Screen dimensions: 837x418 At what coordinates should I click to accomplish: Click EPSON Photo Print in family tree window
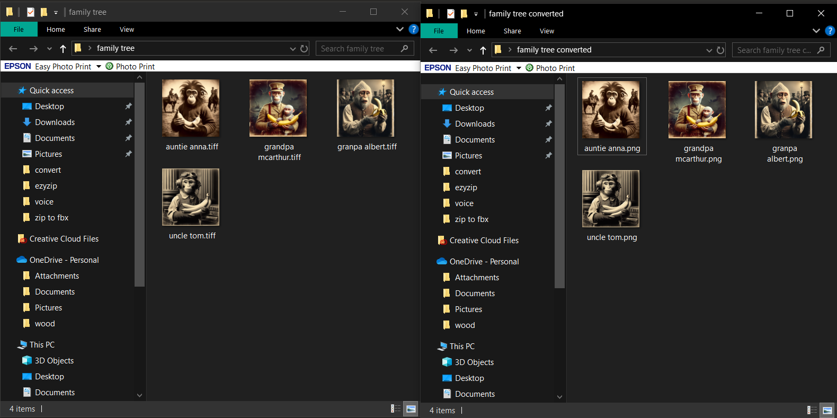pyautogui.click(x=130, y=66)
